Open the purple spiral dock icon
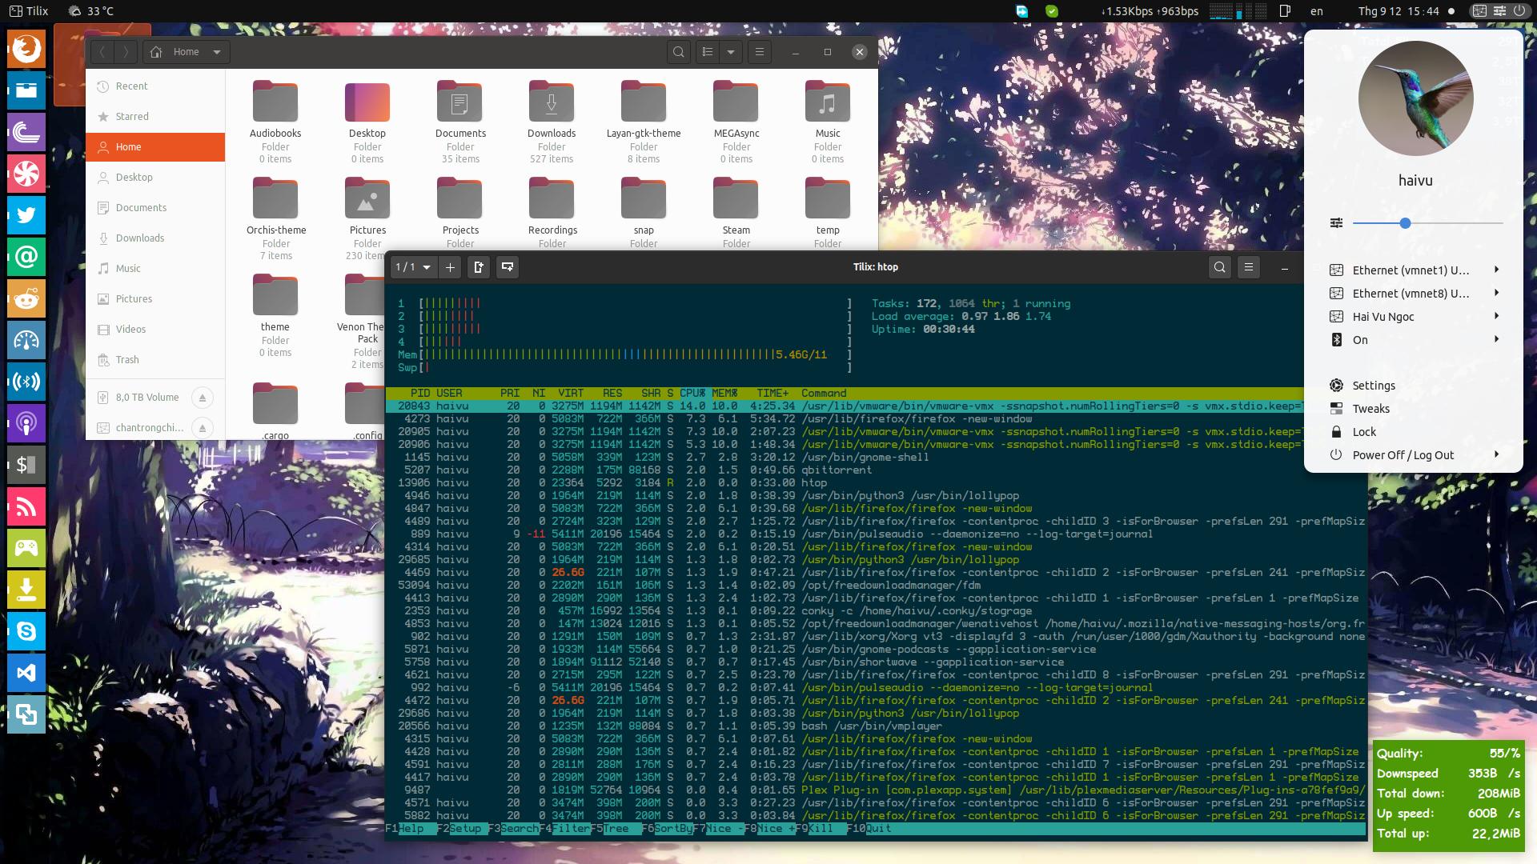This screenshot has height=864, width=1537. pos(26,133)
